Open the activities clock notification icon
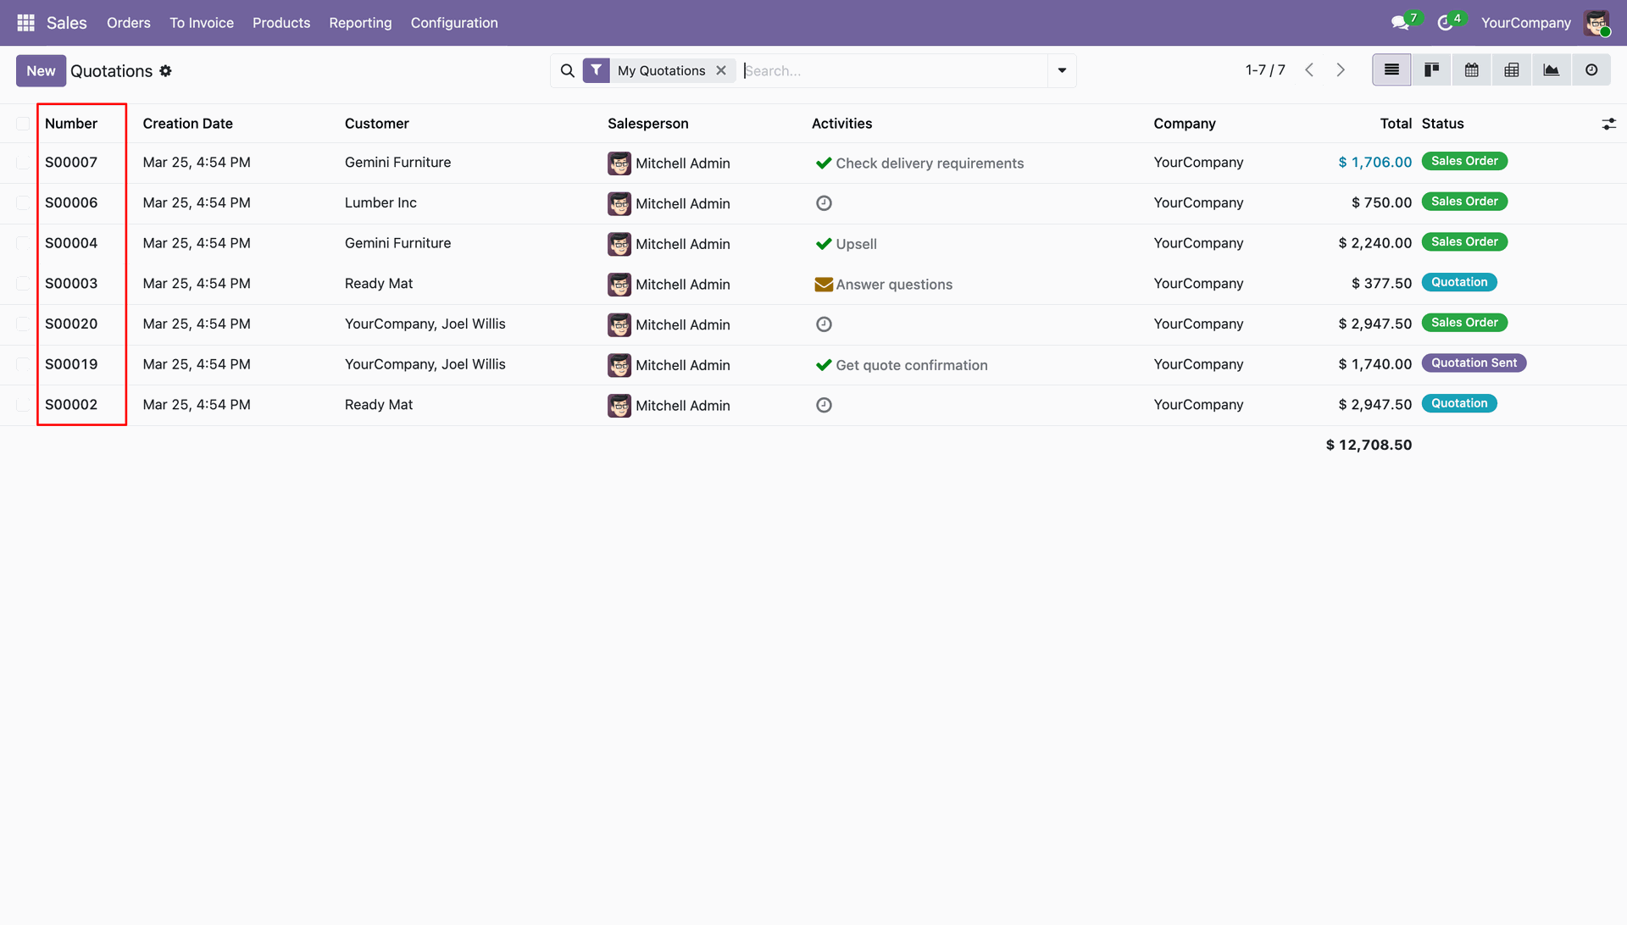Screen dimensions: 1627x925 click(1446, 23)
